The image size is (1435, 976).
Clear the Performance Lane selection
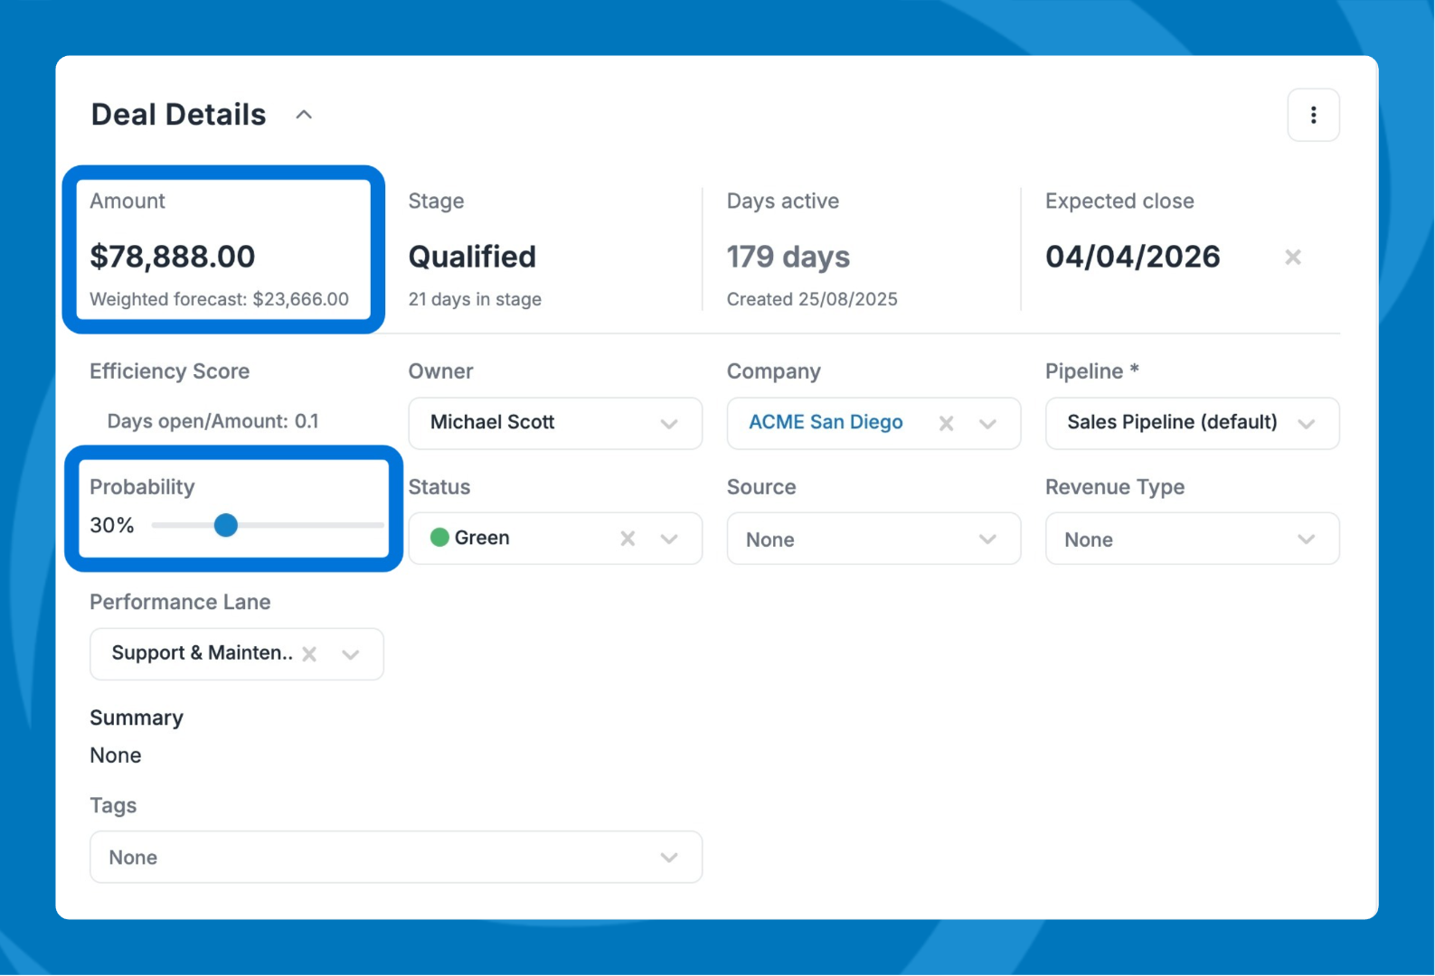pos(309,654)
